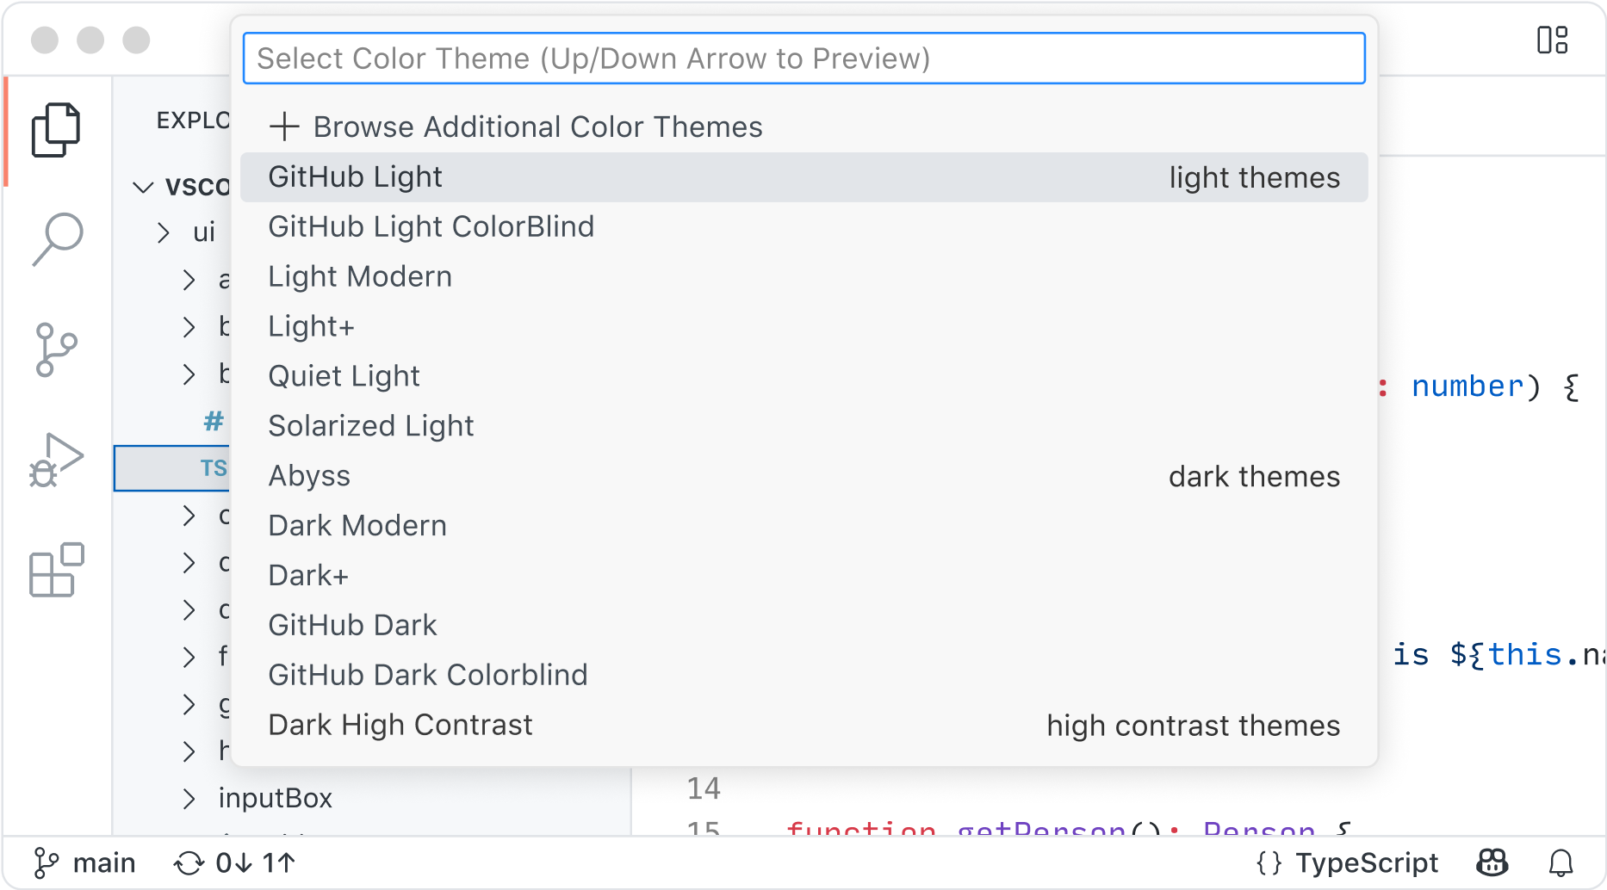The height and width of the screenshot is (890, 1607).
Task: Click the sync changes indicator in status bar
Action: point(234,862)
